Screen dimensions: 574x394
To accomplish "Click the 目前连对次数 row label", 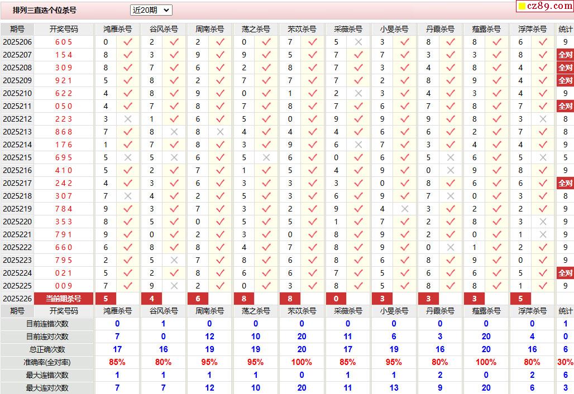I will click(x=47, y=337).
